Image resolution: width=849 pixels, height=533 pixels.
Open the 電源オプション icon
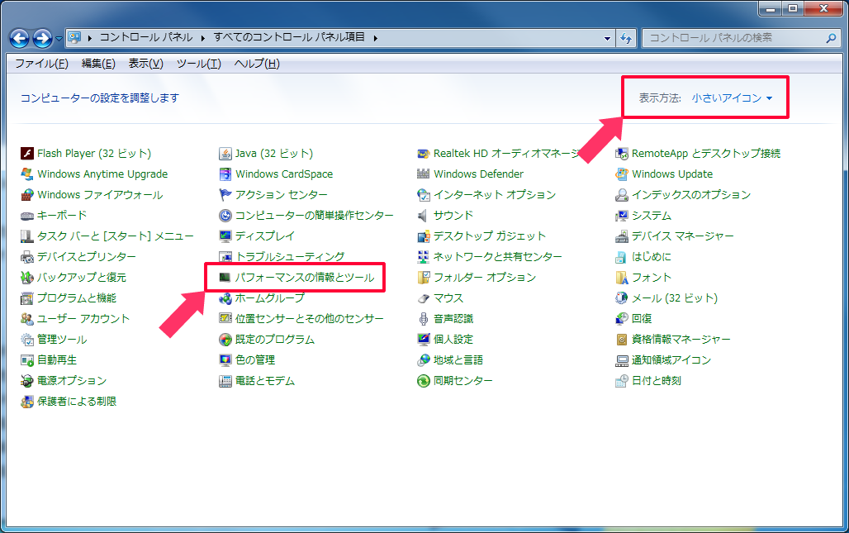tap(27, 381)
